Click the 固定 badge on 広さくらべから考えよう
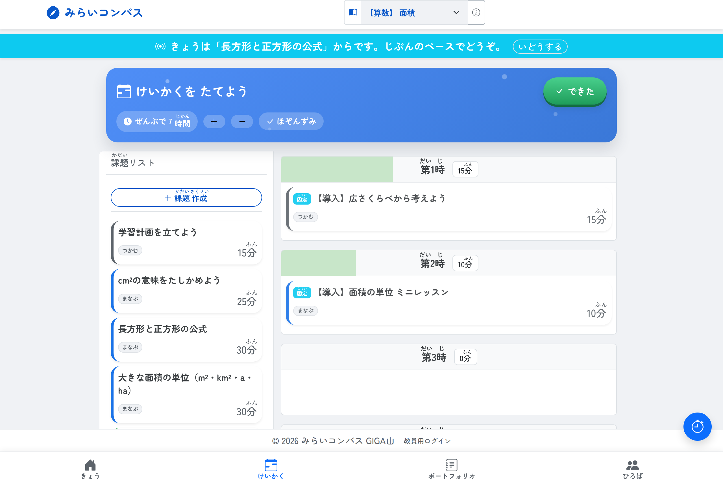 point(302,199)
